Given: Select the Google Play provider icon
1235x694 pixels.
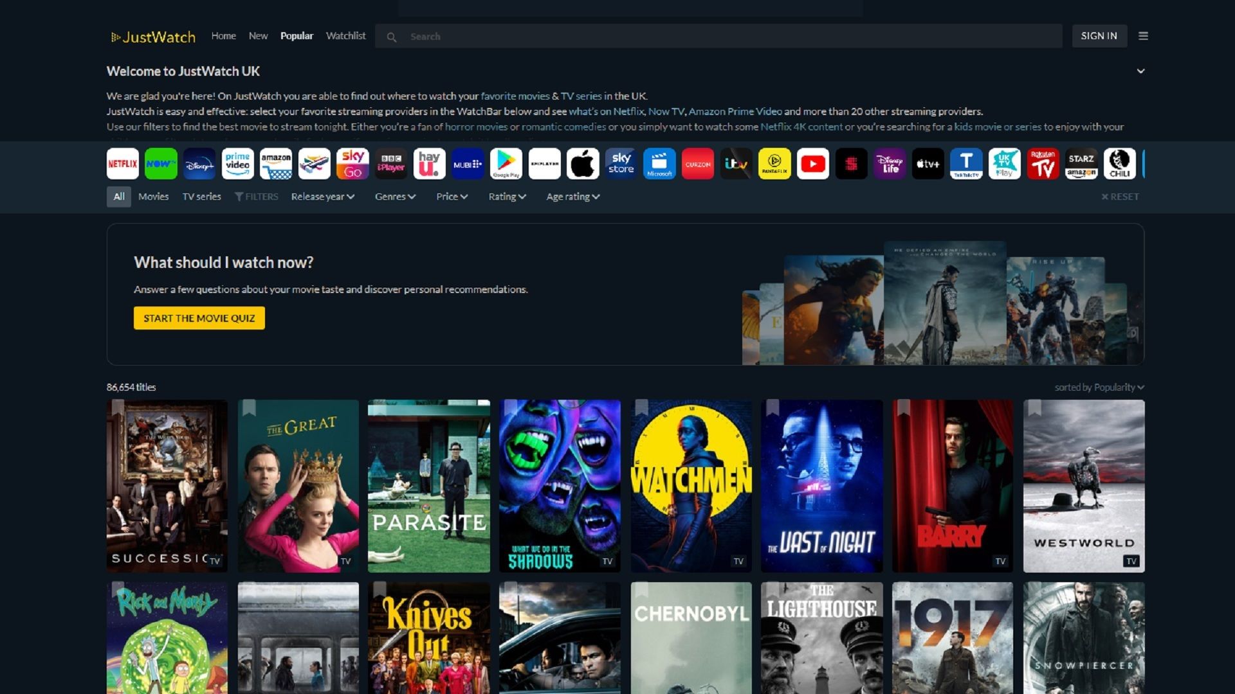Looking at the screenshot, I should (506, 164).
